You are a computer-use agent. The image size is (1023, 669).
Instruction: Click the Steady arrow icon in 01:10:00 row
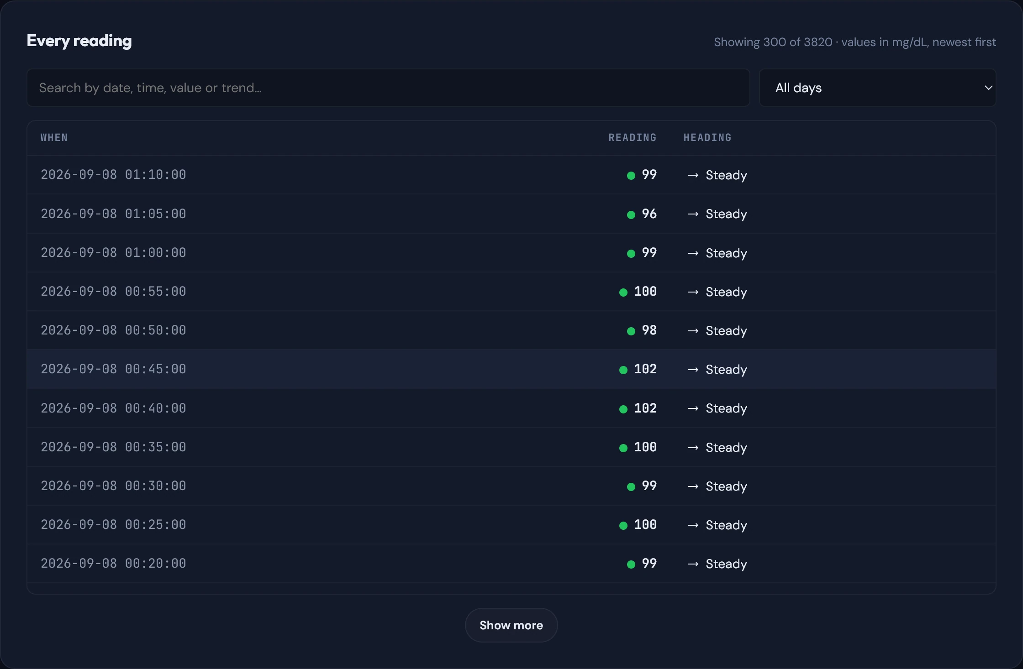693,175
